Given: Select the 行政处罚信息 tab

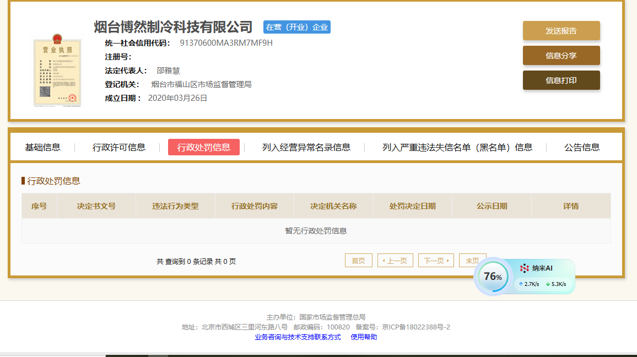Looking at the screenshot, I should pos(203,148).
